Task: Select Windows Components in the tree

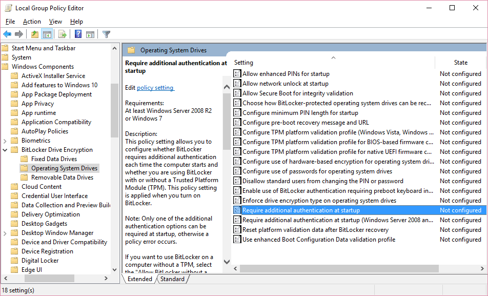Action: (x=43, y=66)
